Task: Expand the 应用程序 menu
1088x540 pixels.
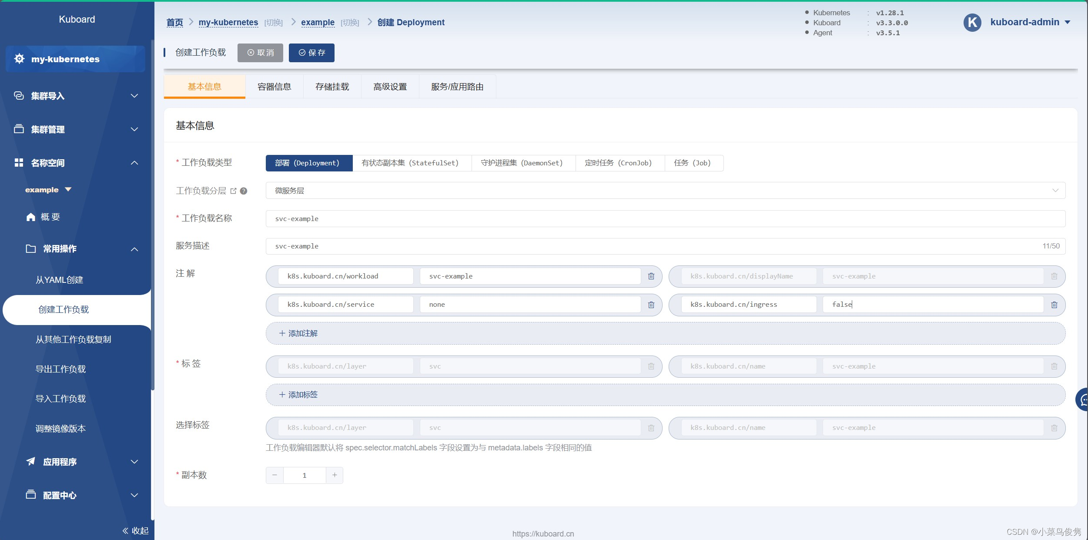Action: pyautogui.click(x=134, y=462)
